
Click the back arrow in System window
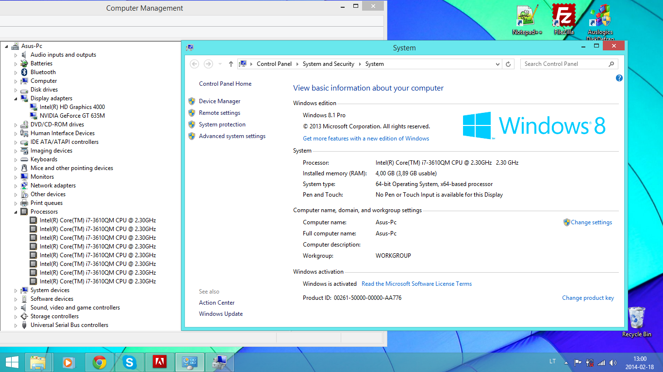tap(194, 64)
